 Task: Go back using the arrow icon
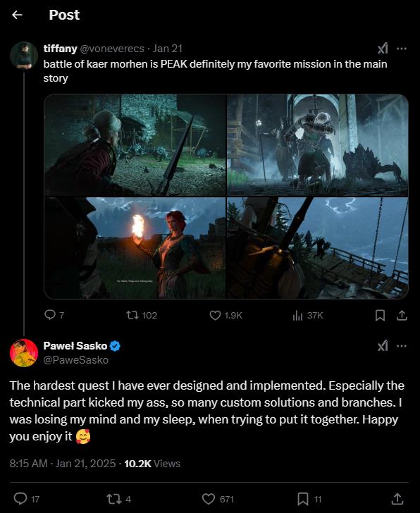coord(17,15)
